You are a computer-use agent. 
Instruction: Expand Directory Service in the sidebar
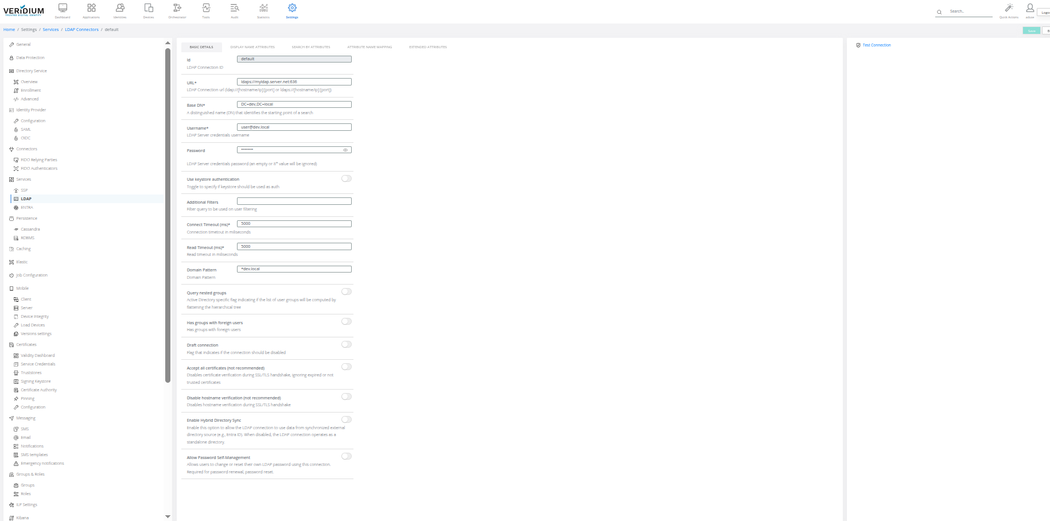click(32, 71)
